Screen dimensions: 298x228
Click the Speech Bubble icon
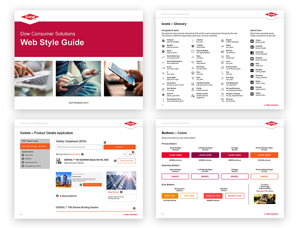pos(193,51)
